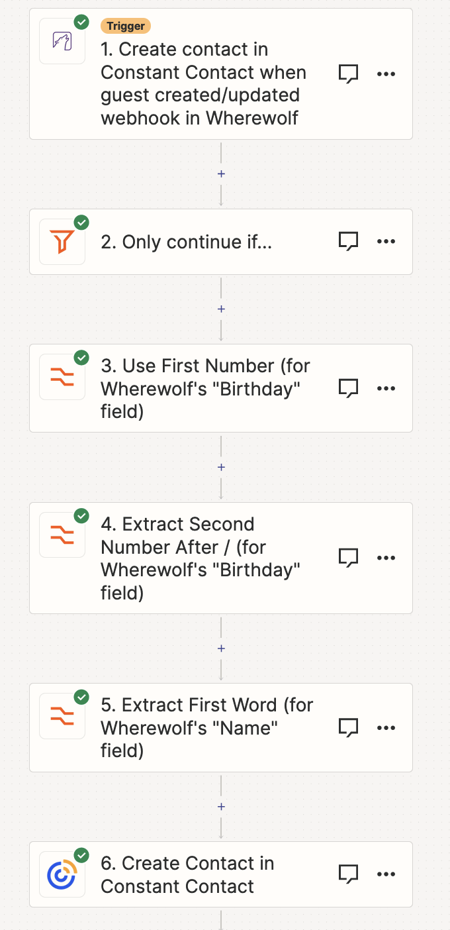Add a comment on Extract First Word step

coord(349,728)
